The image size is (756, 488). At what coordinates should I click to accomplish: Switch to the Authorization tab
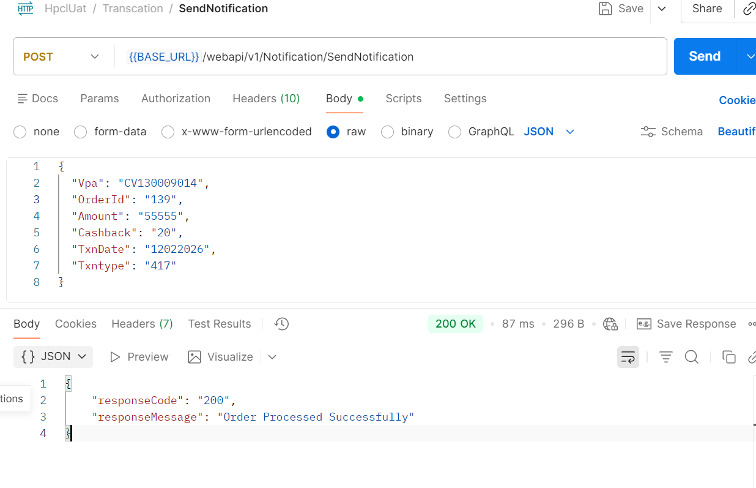tap(176, 99)
